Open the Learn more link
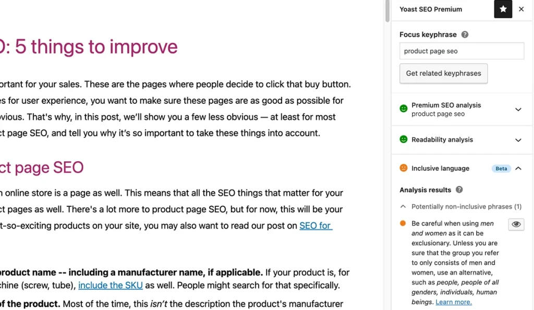534x310 pixels. point(453,302)
